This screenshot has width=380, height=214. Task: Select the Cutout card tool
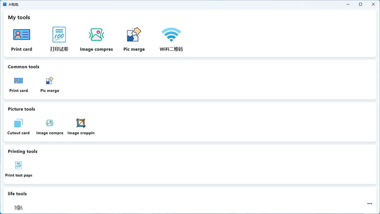coord(18,123)
